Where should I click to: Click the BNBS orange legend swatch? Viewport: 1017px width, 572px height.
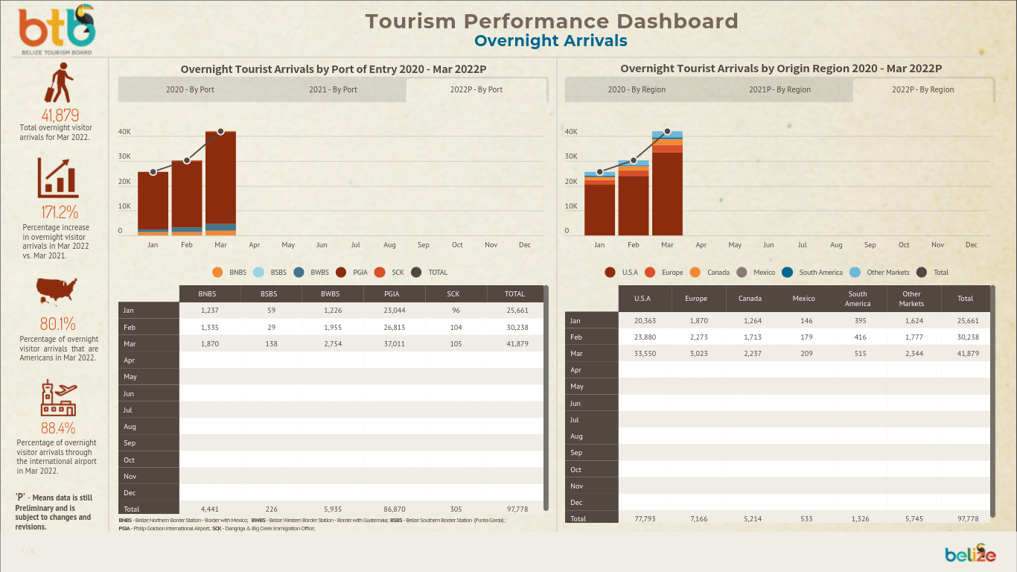coord(217,273)
